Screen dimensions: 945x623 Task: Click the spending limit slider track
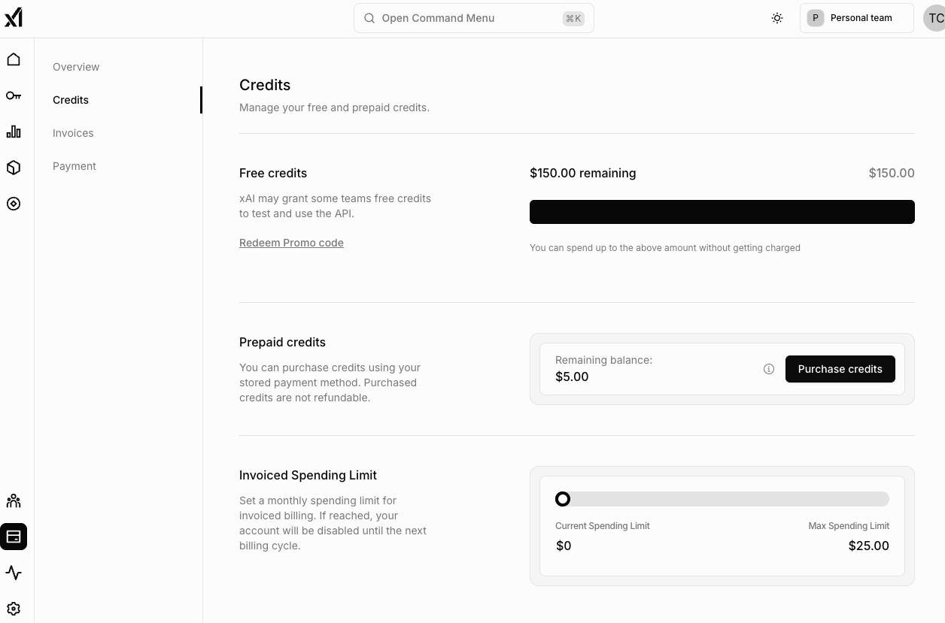click(722, 499)
